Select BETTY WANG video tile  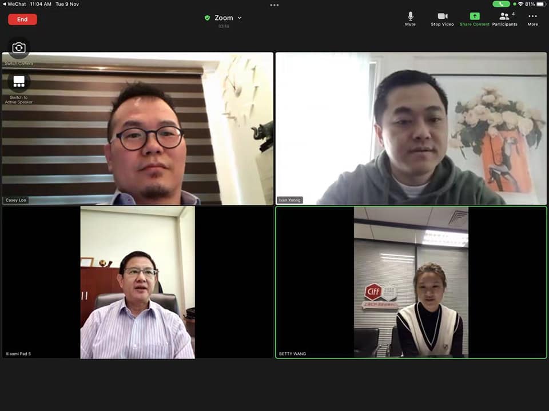tap(411, 282)
